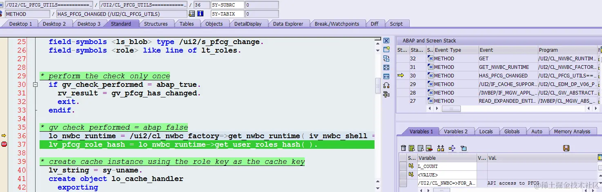Click the pencil change icon for L_COUNT
The height and width of the screenshot is (192, 602).
click(412, 166)
